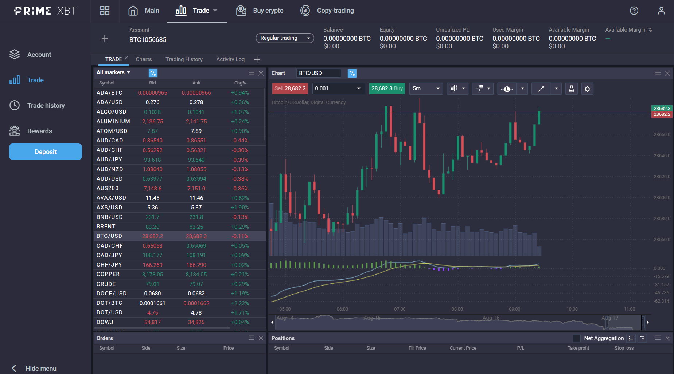Open Positions panel hamburger menu
Viewport: 674px width, 374px height.
click(658, 338)
